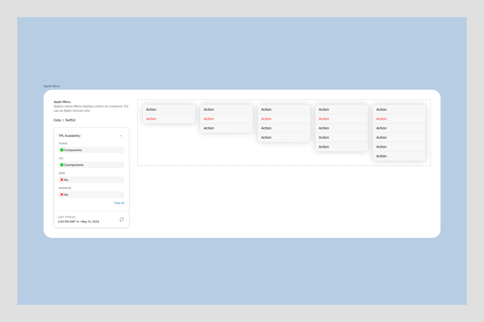
Task: Click the WEB section label
Action: 62,173
